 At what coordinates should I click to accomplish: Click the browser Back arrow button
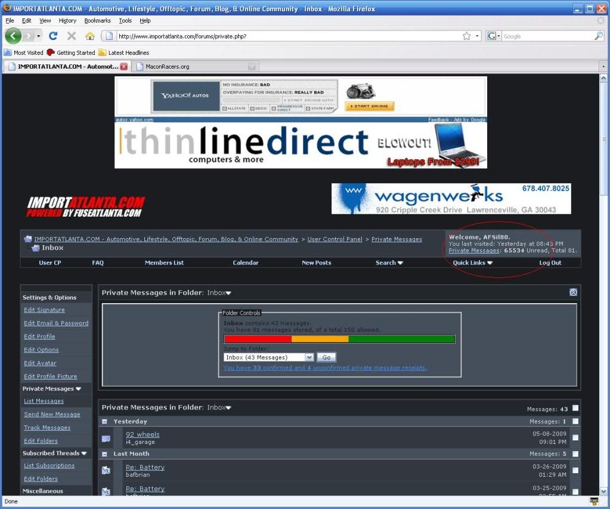pos(13,36)
